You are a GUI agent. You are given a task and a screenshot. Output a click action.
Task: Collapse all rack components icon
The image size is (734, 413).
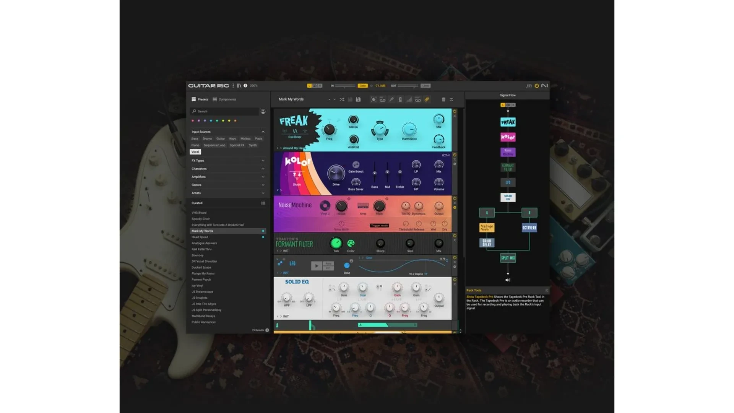451,99
